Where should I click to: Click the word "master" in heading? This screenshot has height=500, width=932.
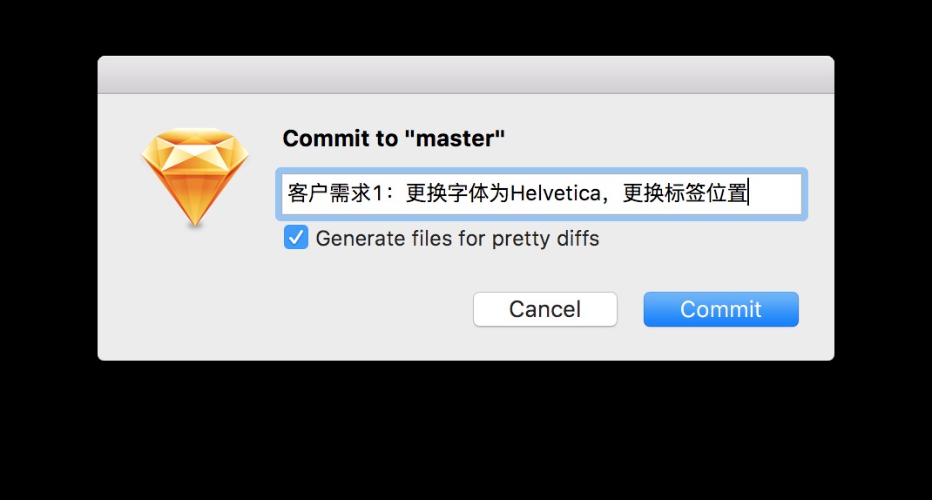[454, 139]
